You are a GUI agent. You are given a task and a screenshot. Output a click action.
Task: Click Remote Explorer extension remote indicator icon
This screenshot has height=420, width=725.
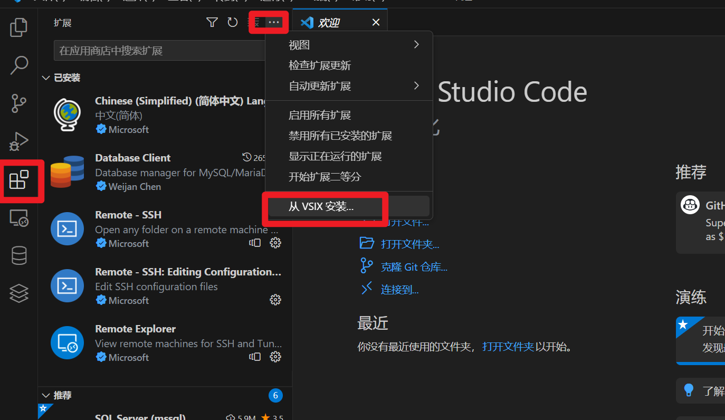tap(255, 357)
